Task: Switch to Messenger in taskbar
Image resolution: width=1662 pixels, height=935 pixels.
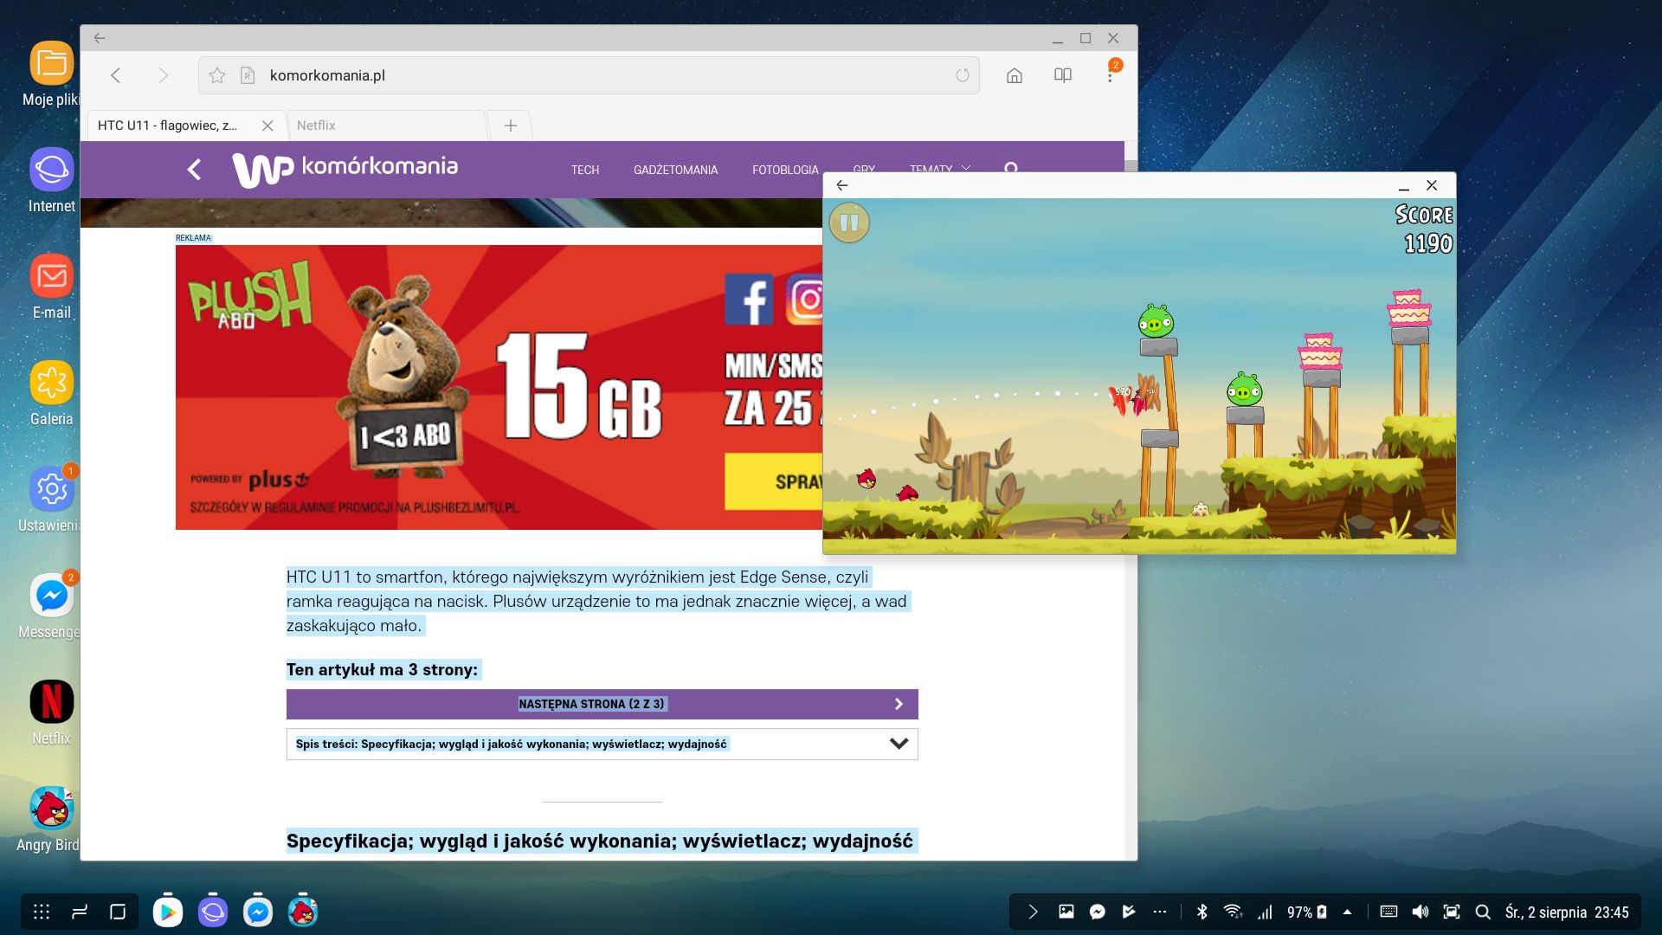Action: (258, 912)
